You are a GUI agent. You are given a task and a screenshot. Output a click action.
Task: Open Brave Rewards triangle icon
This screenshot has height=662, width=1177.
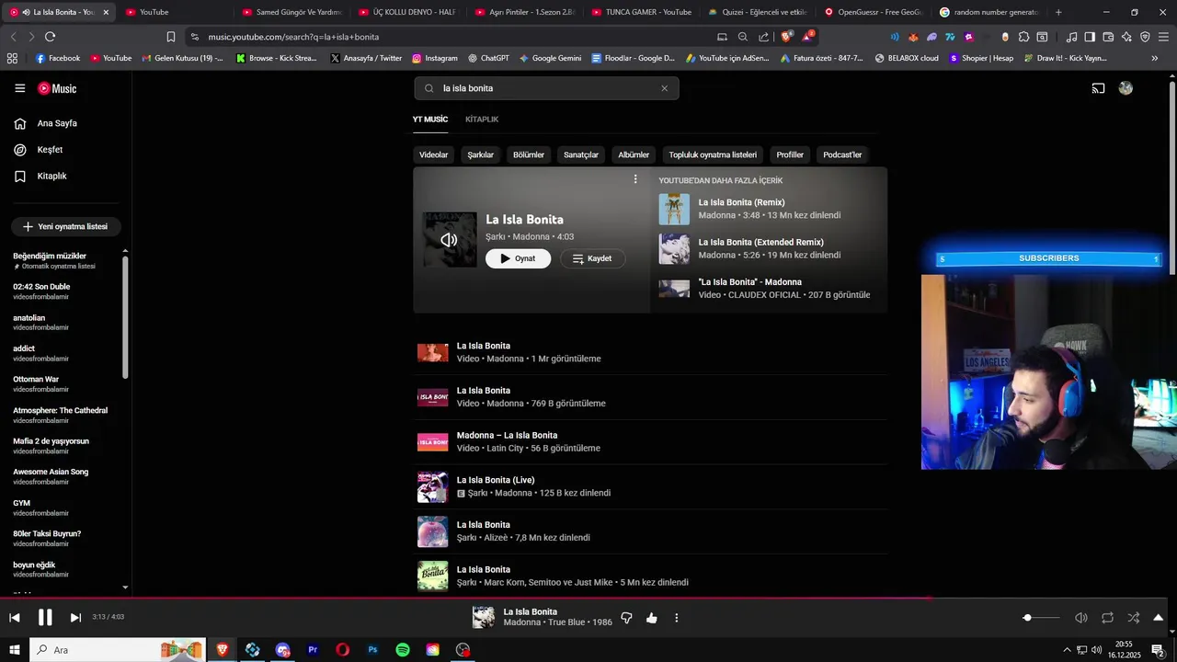(806, 37)
